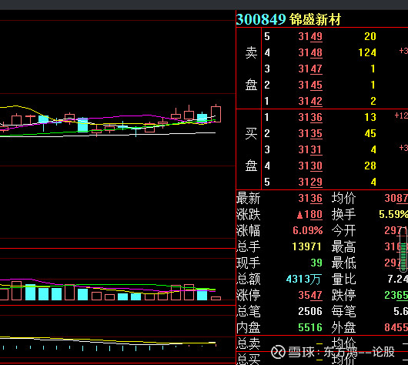Click the 卖盘 sell side label
Viewport: 408px width, 365px height.
(251, 69)
